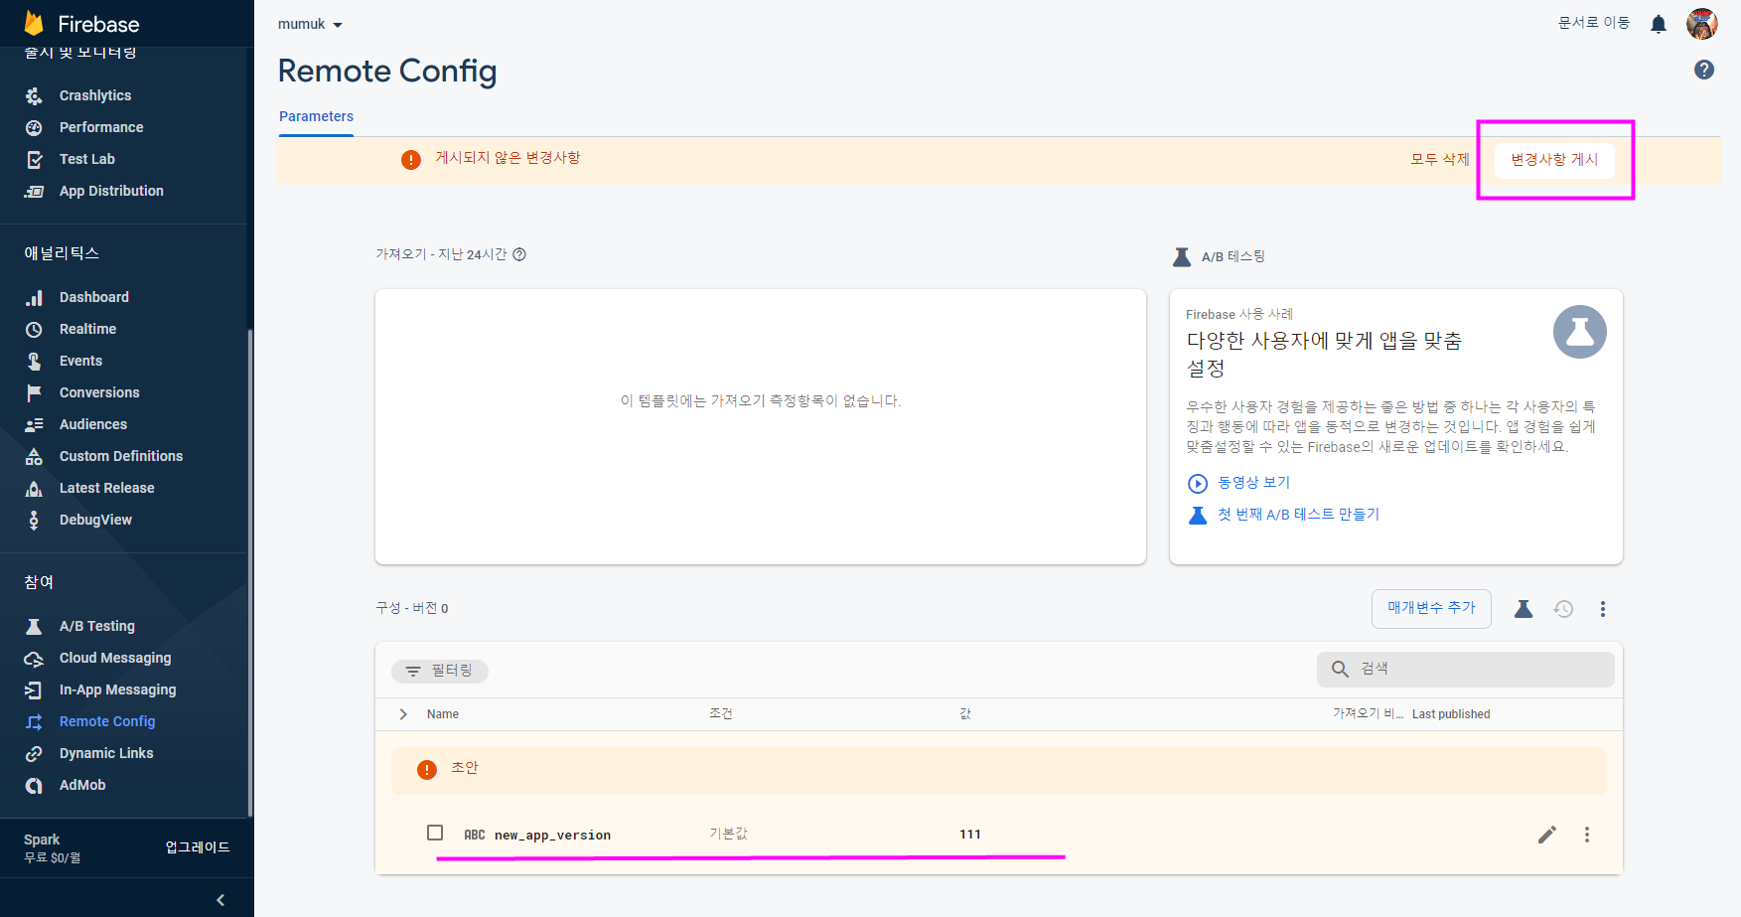Open Custom Definitions

(121, 456)
